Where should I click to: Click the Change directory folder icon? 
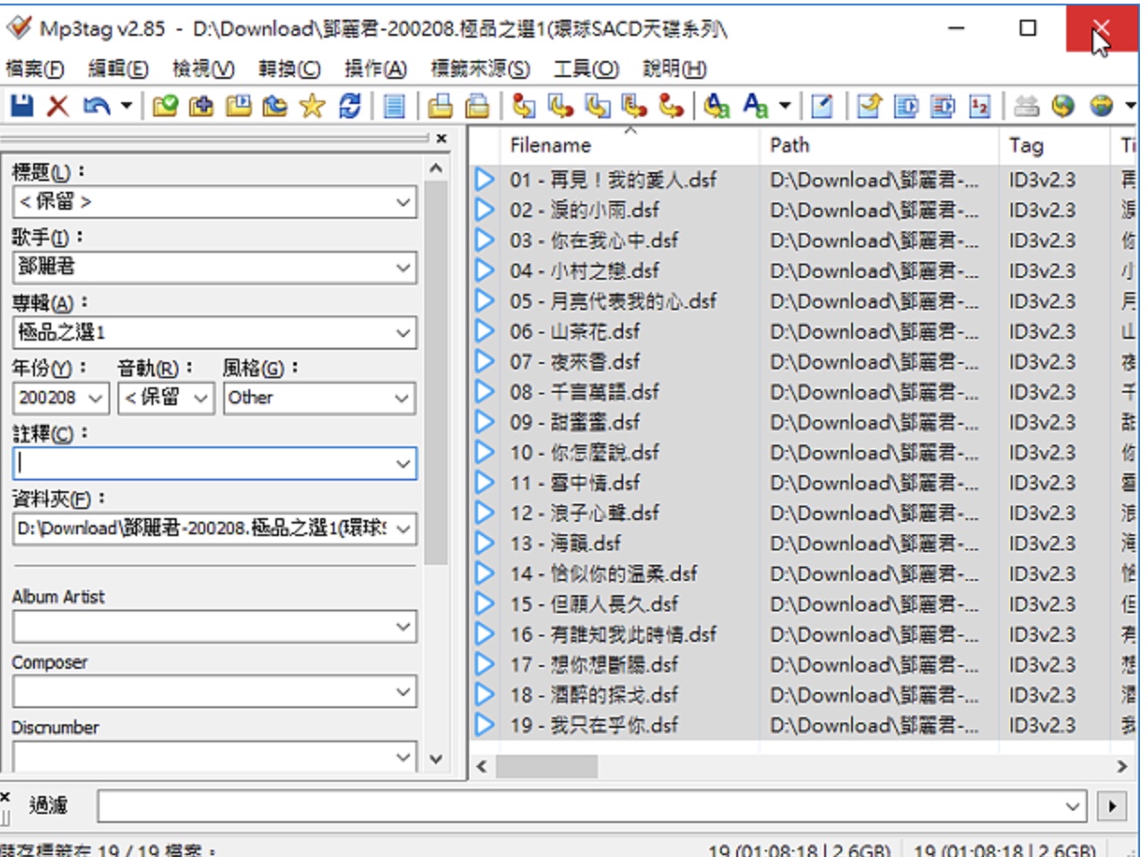(165, 106)
